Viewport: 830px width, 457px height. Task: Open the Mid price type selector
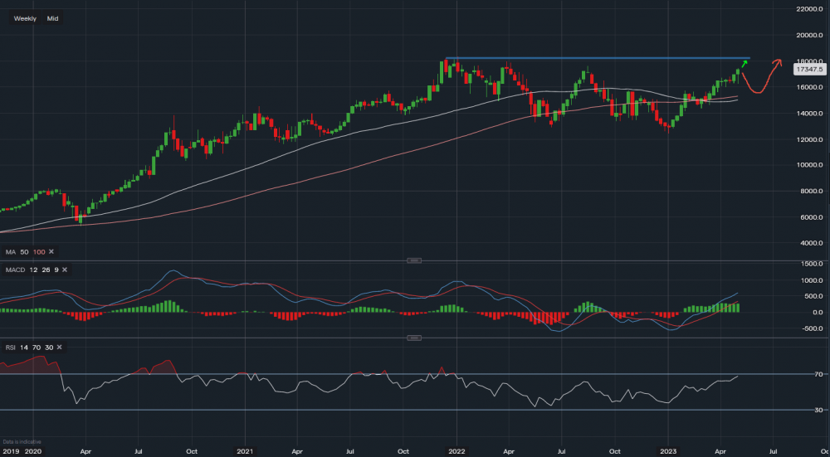click(52, 18)
